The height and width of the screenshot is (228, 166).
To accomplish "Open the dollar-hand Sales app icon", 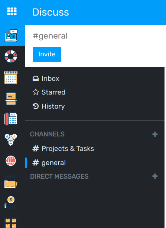I will [11, 202].
